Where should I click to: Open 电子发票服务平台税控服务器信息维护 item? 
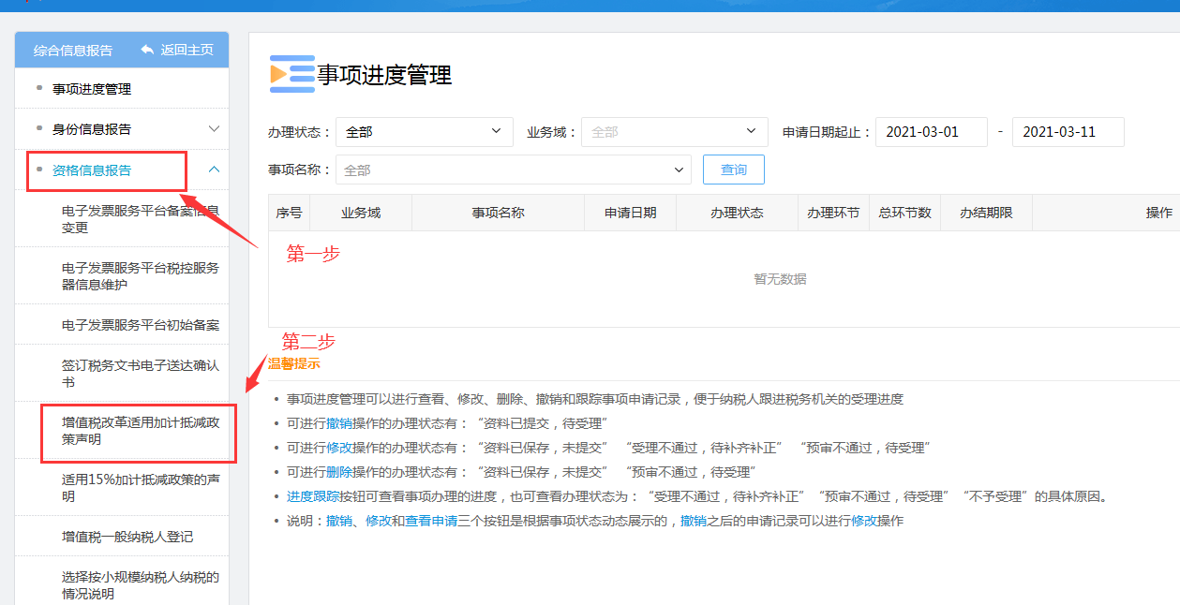(140, 275)
